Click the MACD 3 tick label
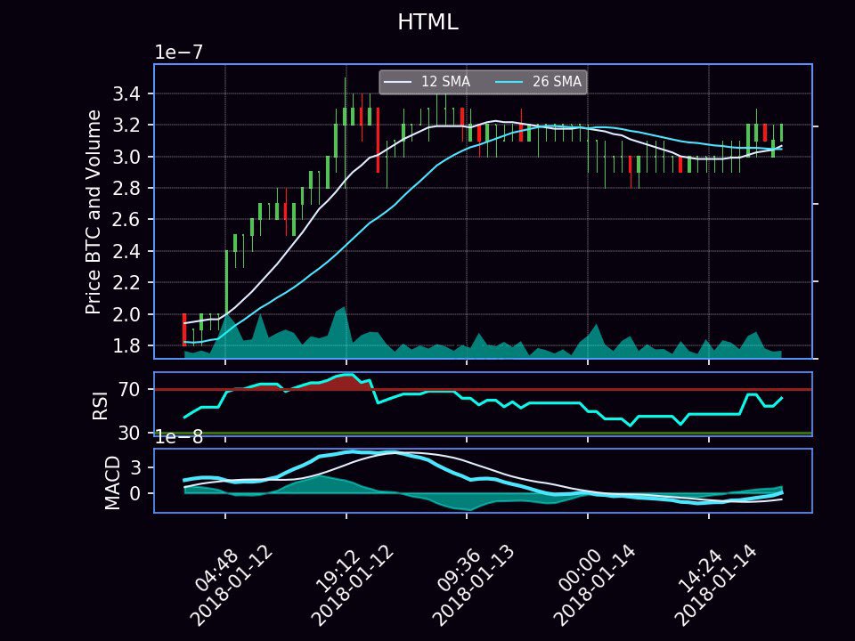This screenshot has height=641, width=855. 134,467
